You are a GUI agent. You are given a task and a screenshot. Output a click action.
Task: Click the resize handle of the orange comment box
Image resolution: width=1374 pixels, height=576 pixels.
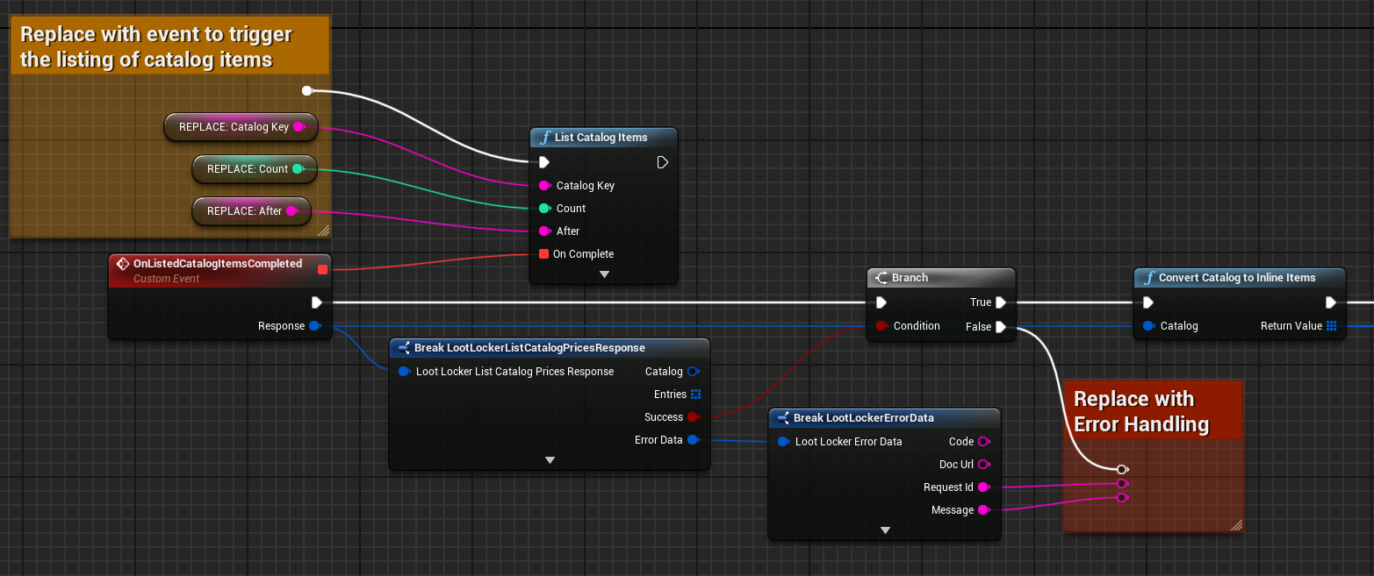pyautogui.click(x=322, y=231)
